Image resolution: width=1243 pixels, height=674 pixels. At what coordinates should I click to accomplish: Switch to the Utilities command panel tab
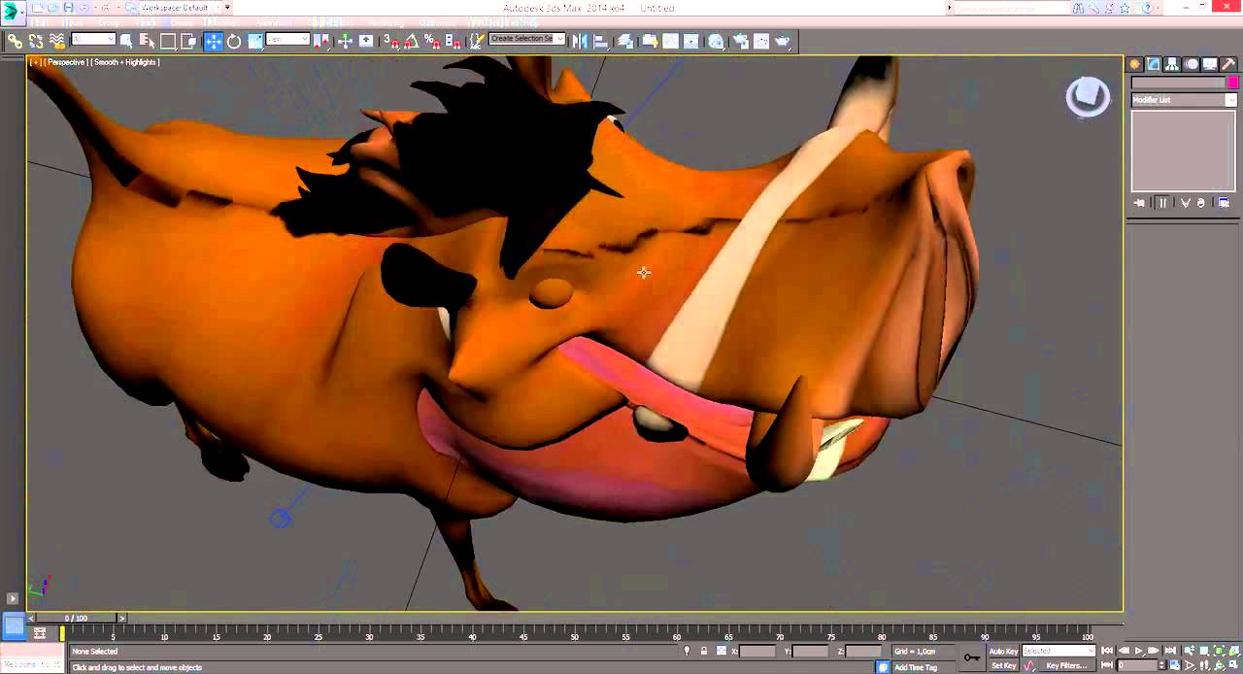[1228, 64]
